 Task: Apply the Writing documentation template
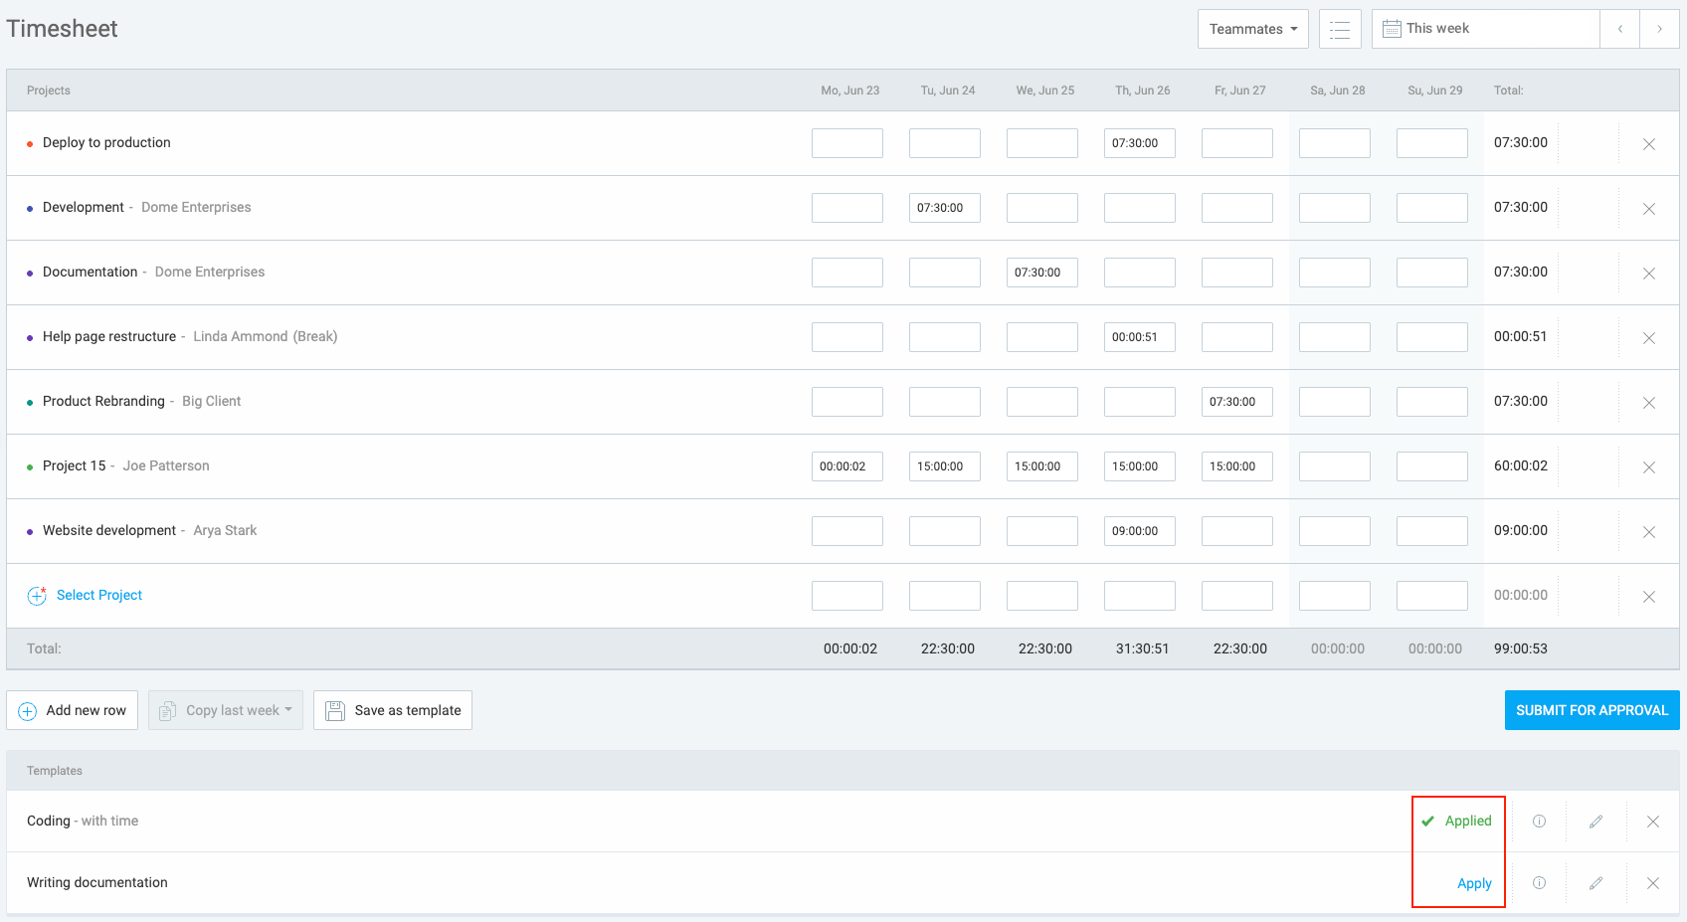pyautogui.click(x=1473, y=882)
